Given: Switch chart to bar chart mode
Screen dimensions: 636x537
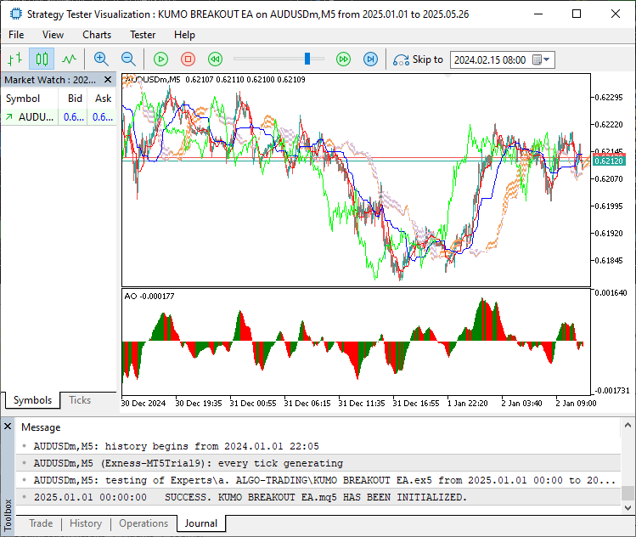Looking at the screenshot, I should click(x=14, y=59).
